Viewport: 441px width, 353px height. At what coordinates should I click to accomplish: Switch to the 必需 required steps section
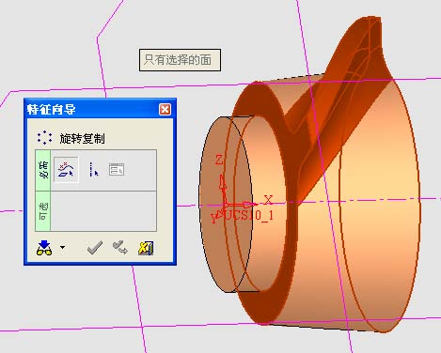click(x=43, y=170)
